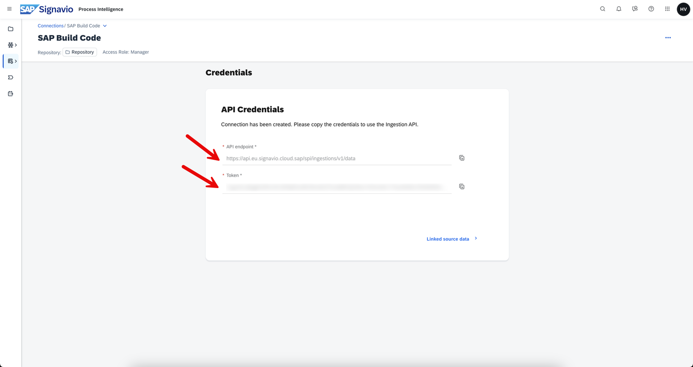Expand the second sidebar icon with chevron
The width and height of the screenshot is (693, 367).
[x=12, y=45]
